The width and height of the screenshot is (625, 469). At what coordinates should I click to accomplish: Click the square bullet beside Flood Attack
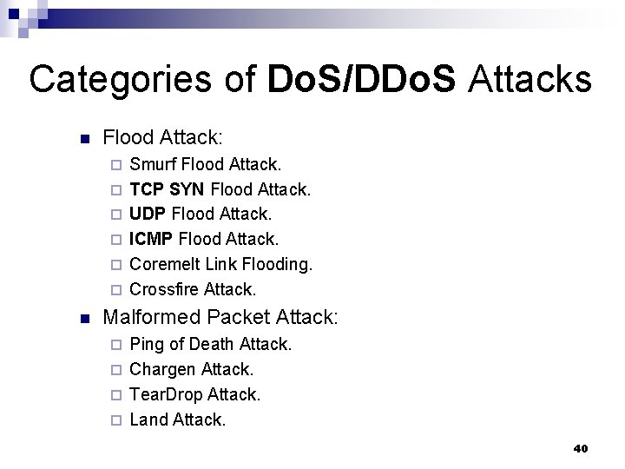[84, 139]
